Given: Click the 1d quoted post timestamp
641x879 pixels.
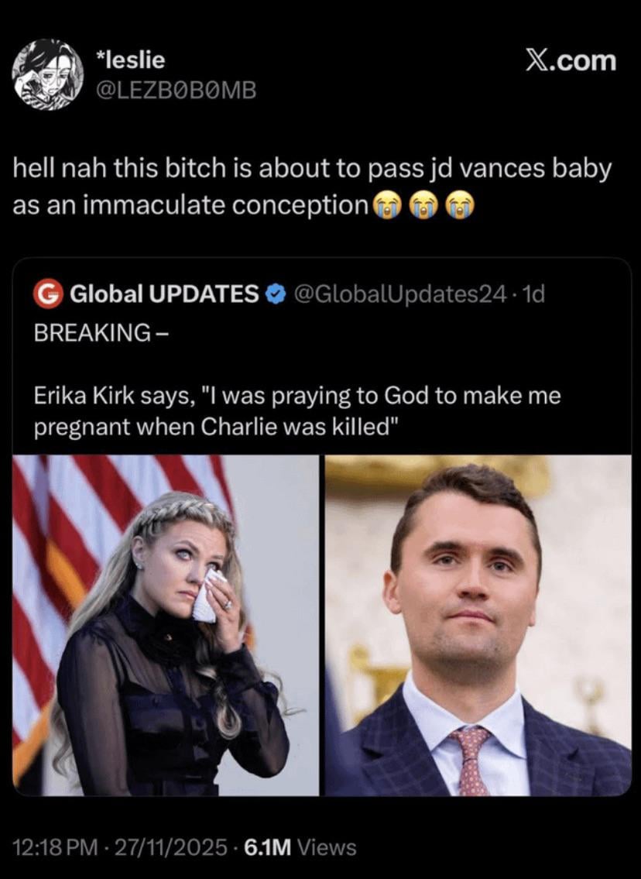Looking at the screenshot, I should point(534,294).
